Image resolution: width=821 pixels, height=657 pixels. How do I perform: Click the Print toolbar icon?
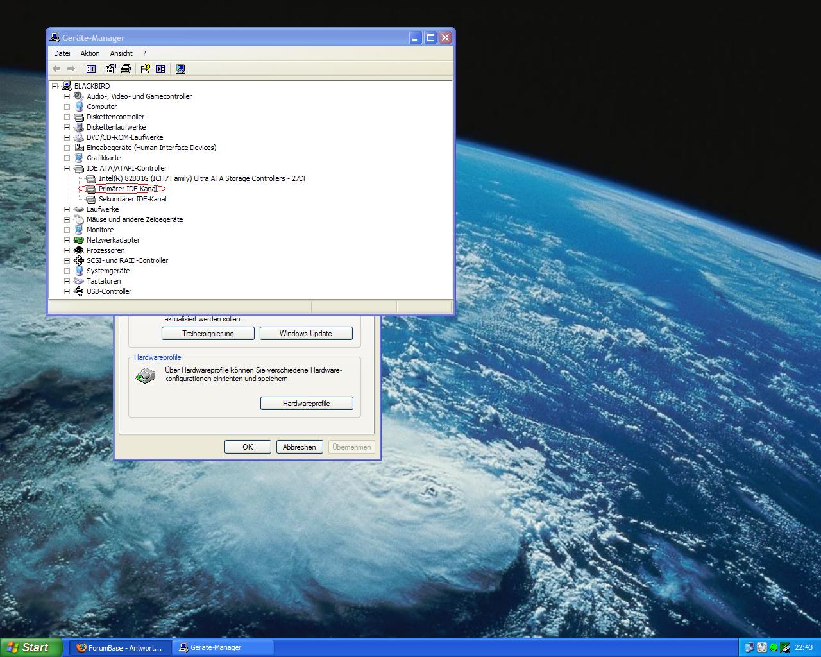[x=126, y=69]
